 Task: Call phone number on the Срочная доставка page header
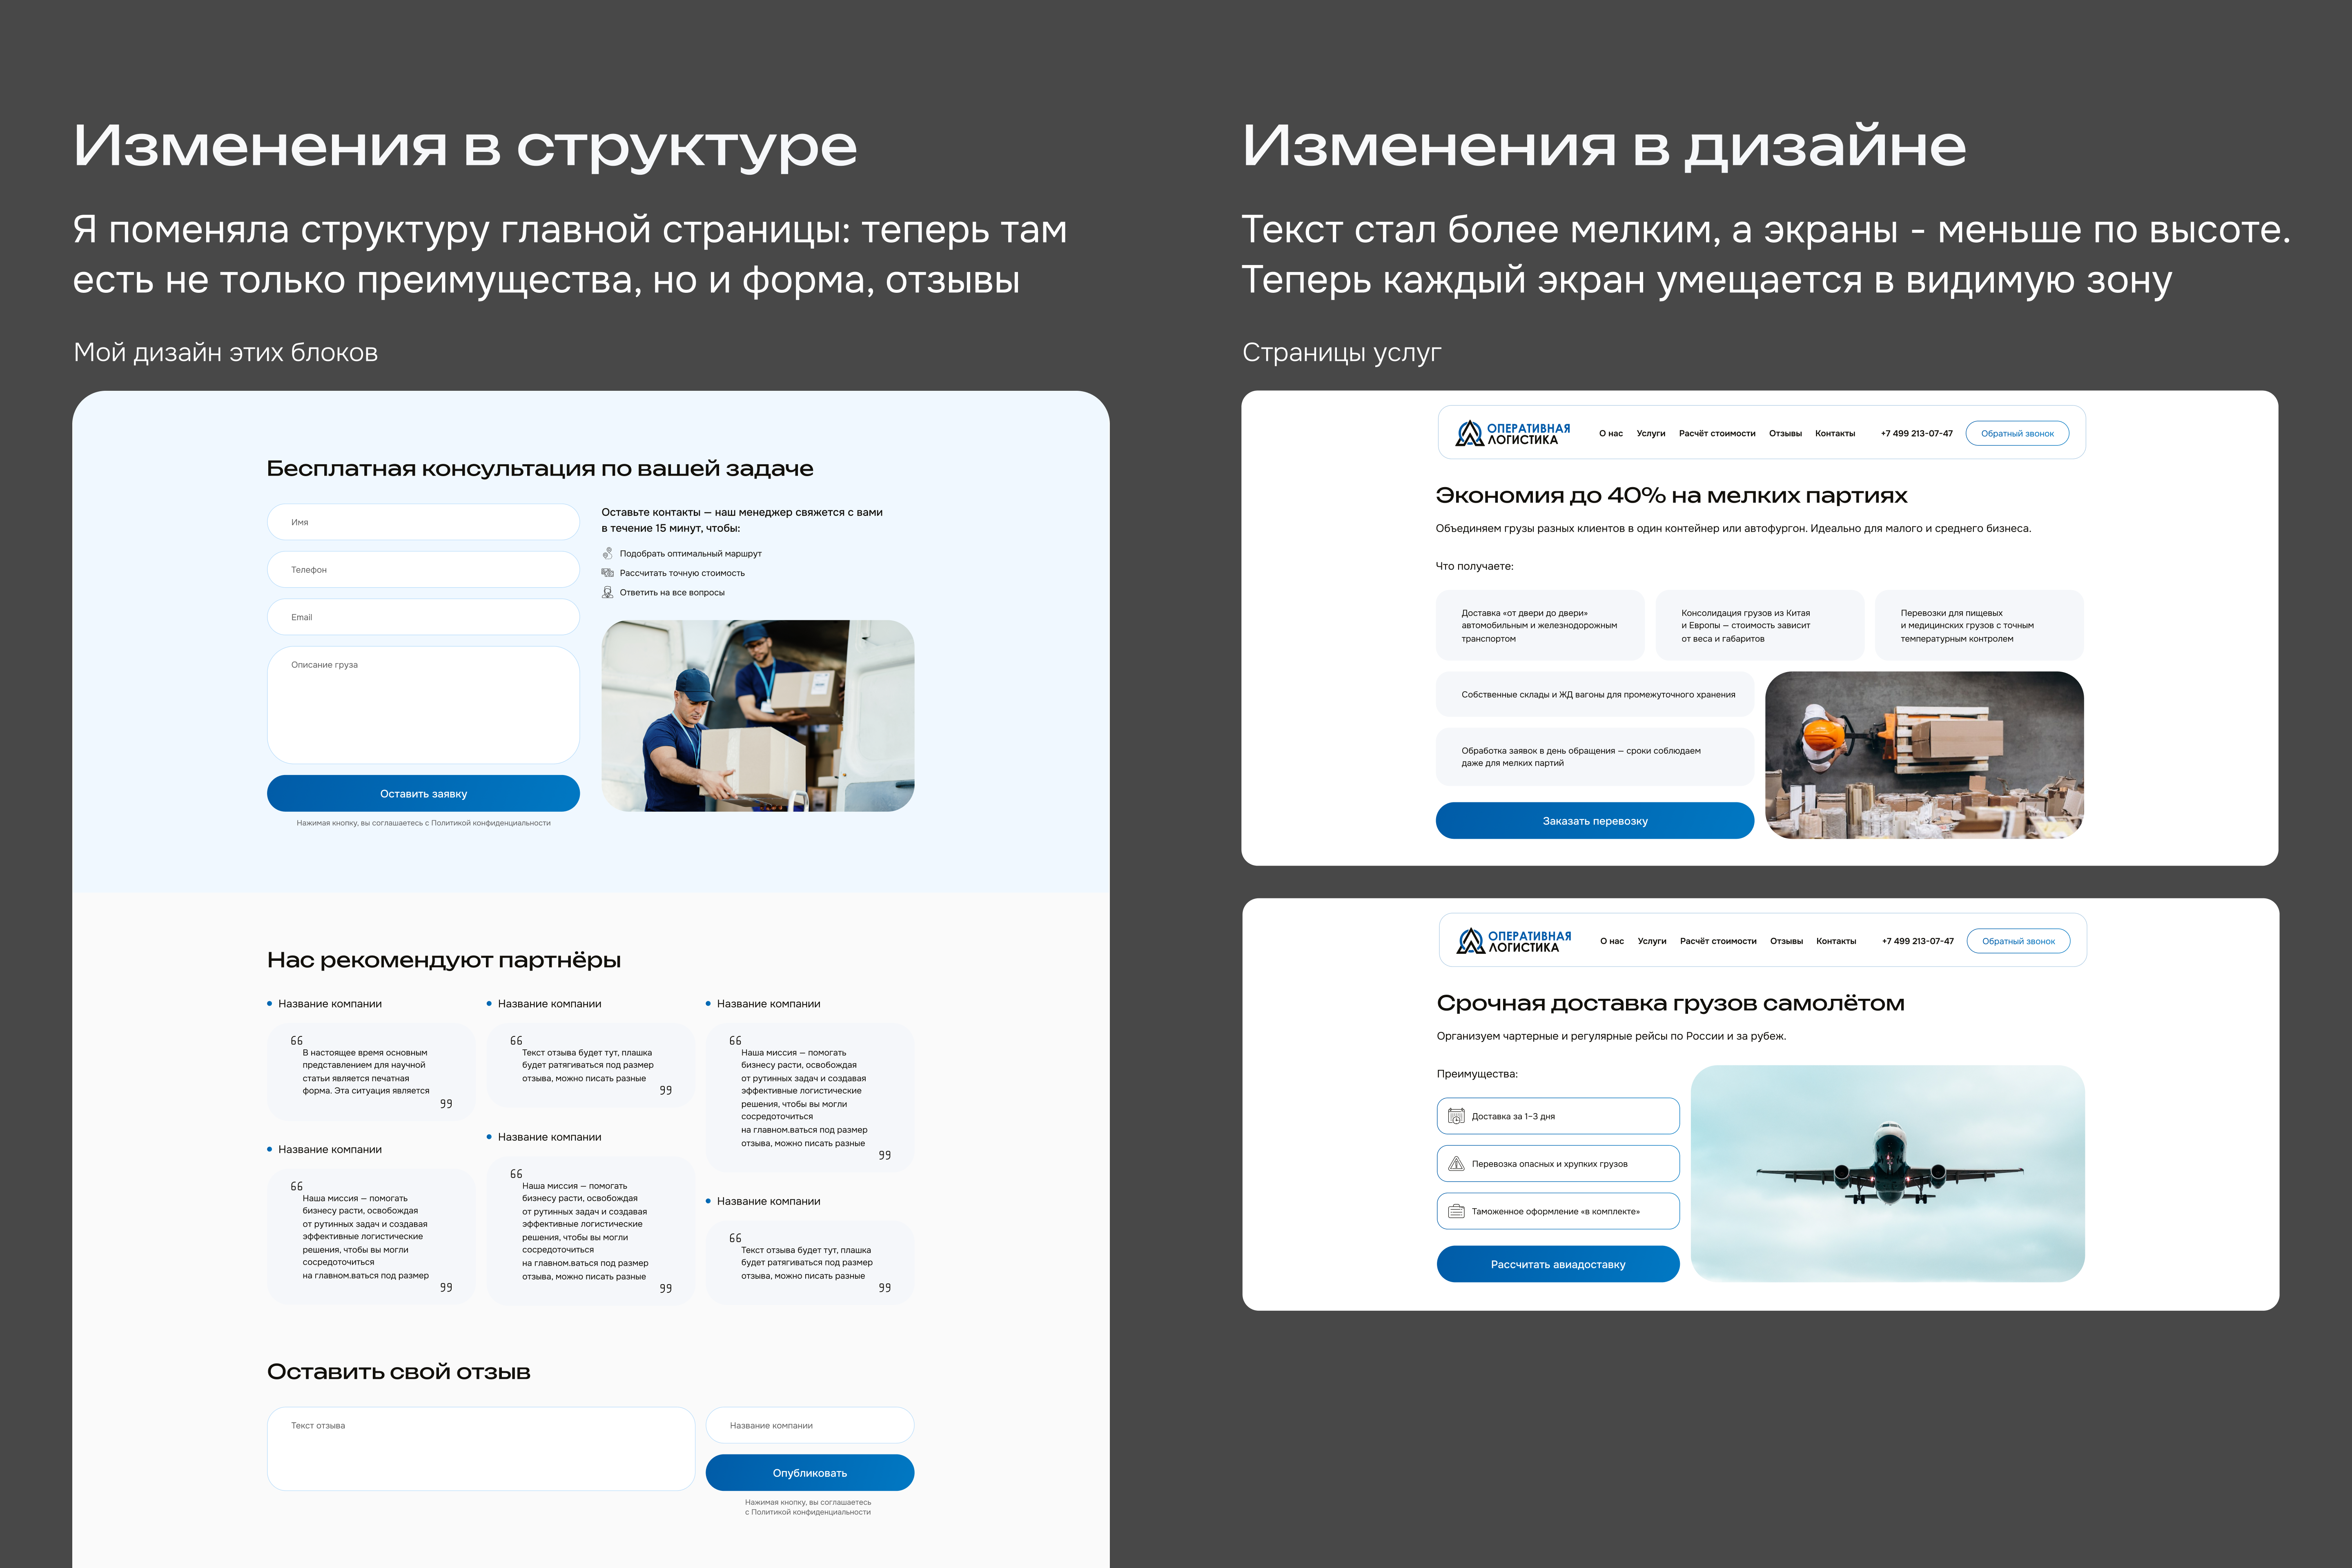point(1917,941)
